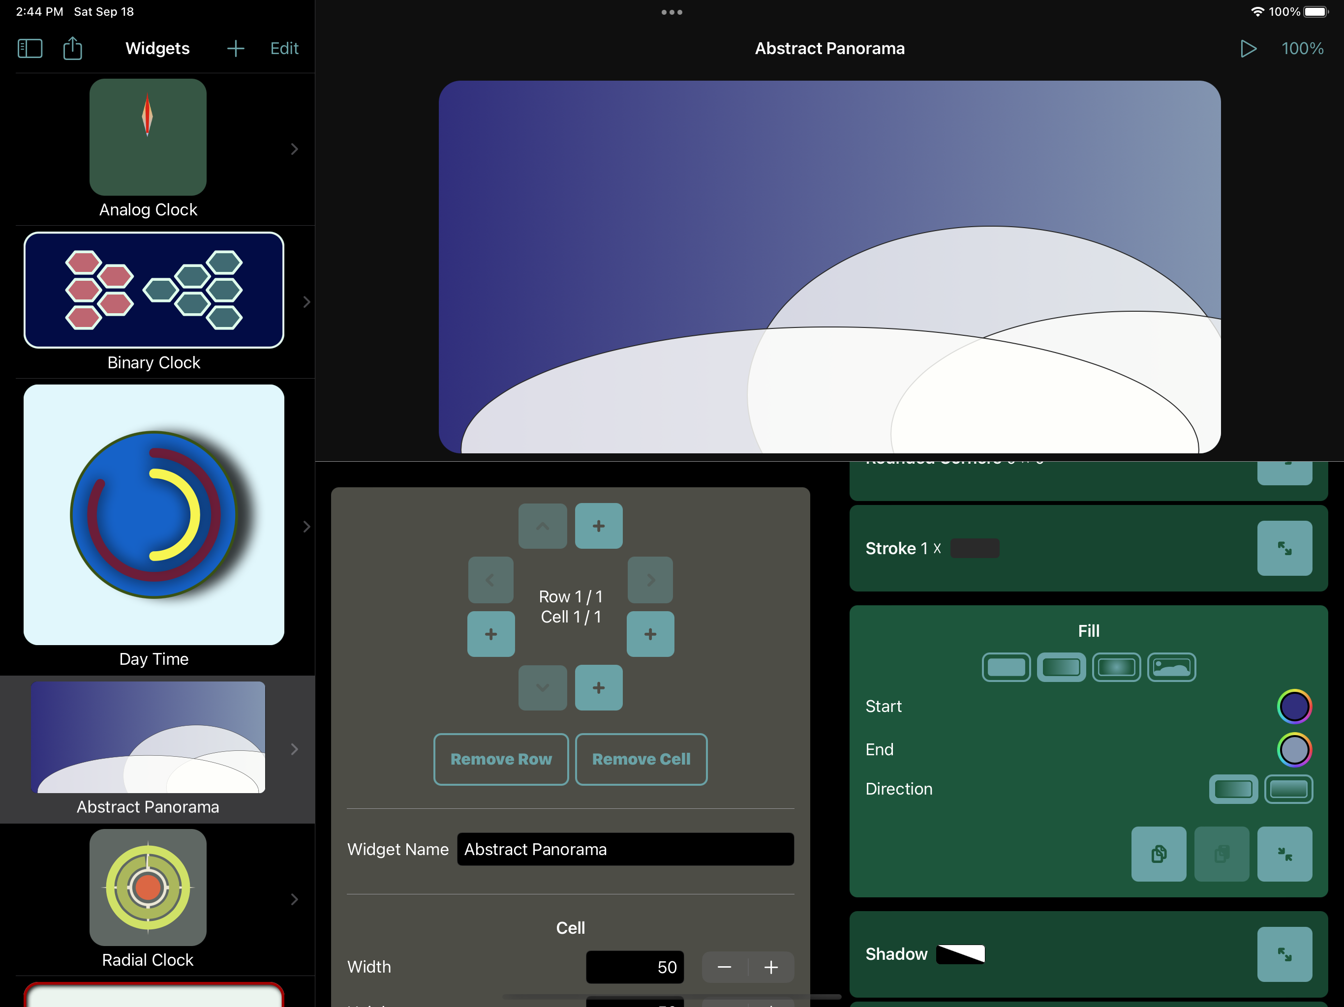Select the Binary Clock widget thumbnail
This screenshot has width=1344, height=1007.
(x=153, y=290)
